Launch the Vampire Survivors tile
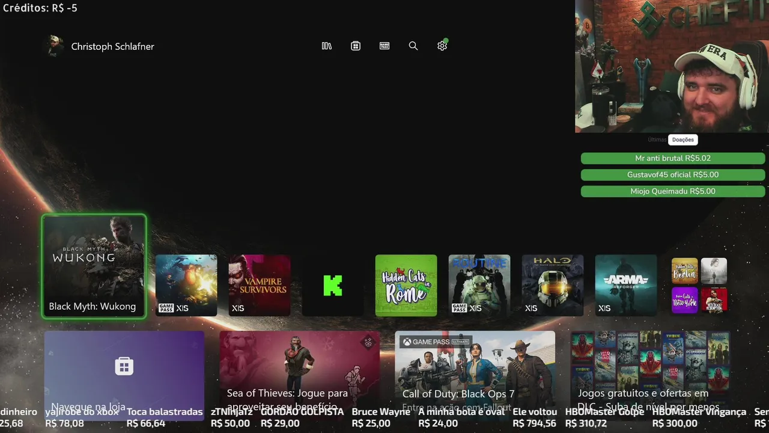 pos(260,285)
